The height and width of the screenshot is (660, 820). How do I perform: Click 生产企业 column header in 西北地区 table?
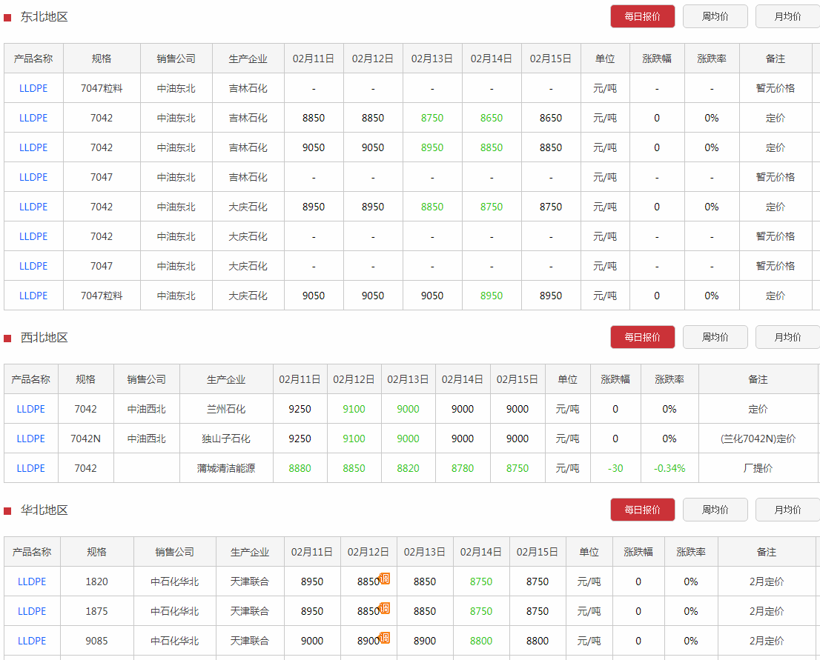point(226,379)
